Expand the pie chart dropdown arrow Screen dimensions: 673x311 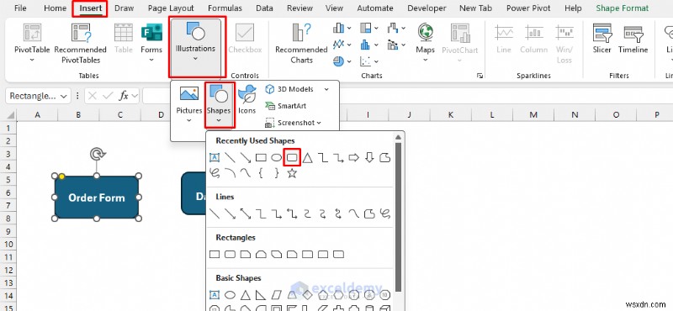pyautogui.click(x=349, y=61)
